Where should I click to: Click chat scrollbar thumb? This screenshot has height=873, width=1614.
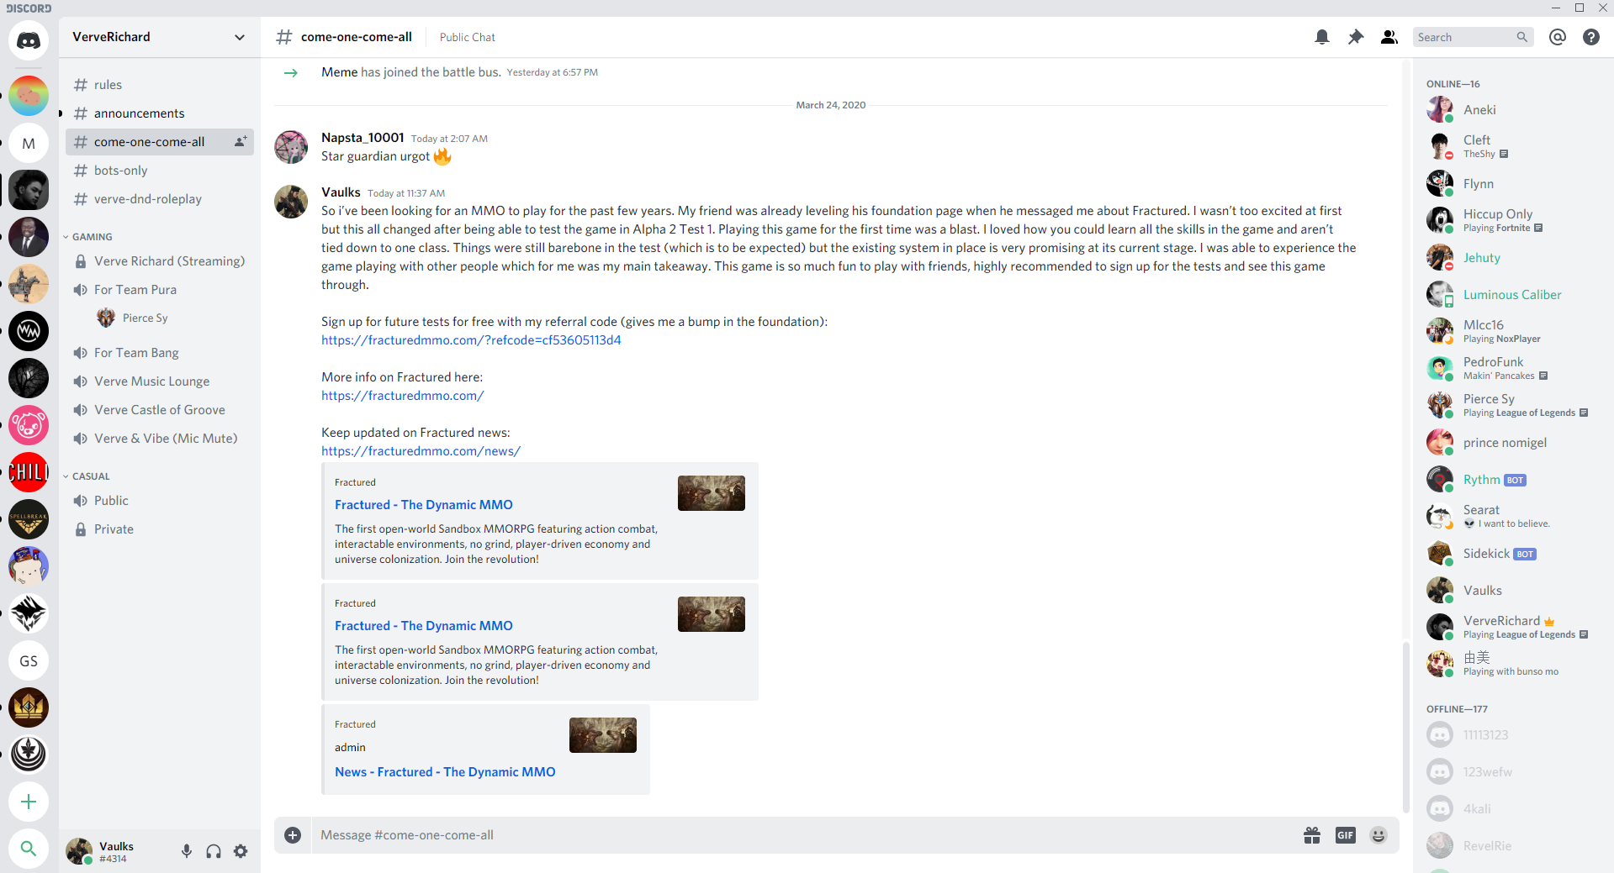click(x=1405, y=727)
